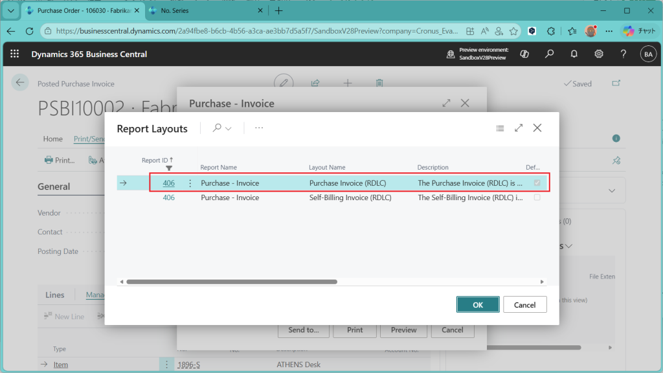Open the settings gear icon
The width and height of the screenshot is (663, 373).
pyautogui.click(x=599, y=54)
